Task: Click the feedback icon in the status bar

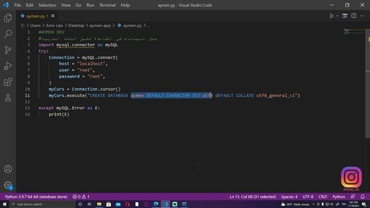Action: pyautogui.click(x=353, y=196)
